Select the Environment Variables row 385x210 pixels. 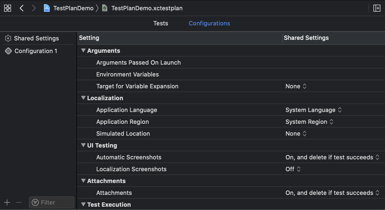point(231,74)
